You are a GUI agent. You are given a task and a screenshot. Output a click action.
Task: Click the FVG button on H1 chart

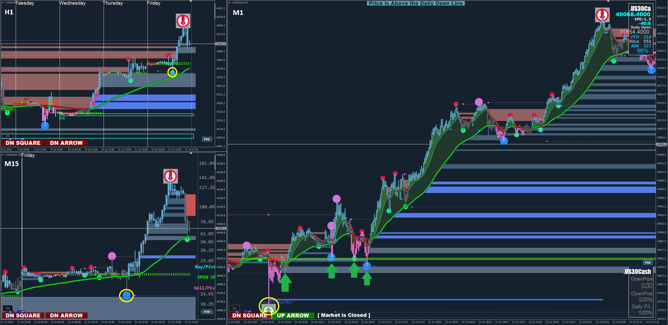coord(207,139)
